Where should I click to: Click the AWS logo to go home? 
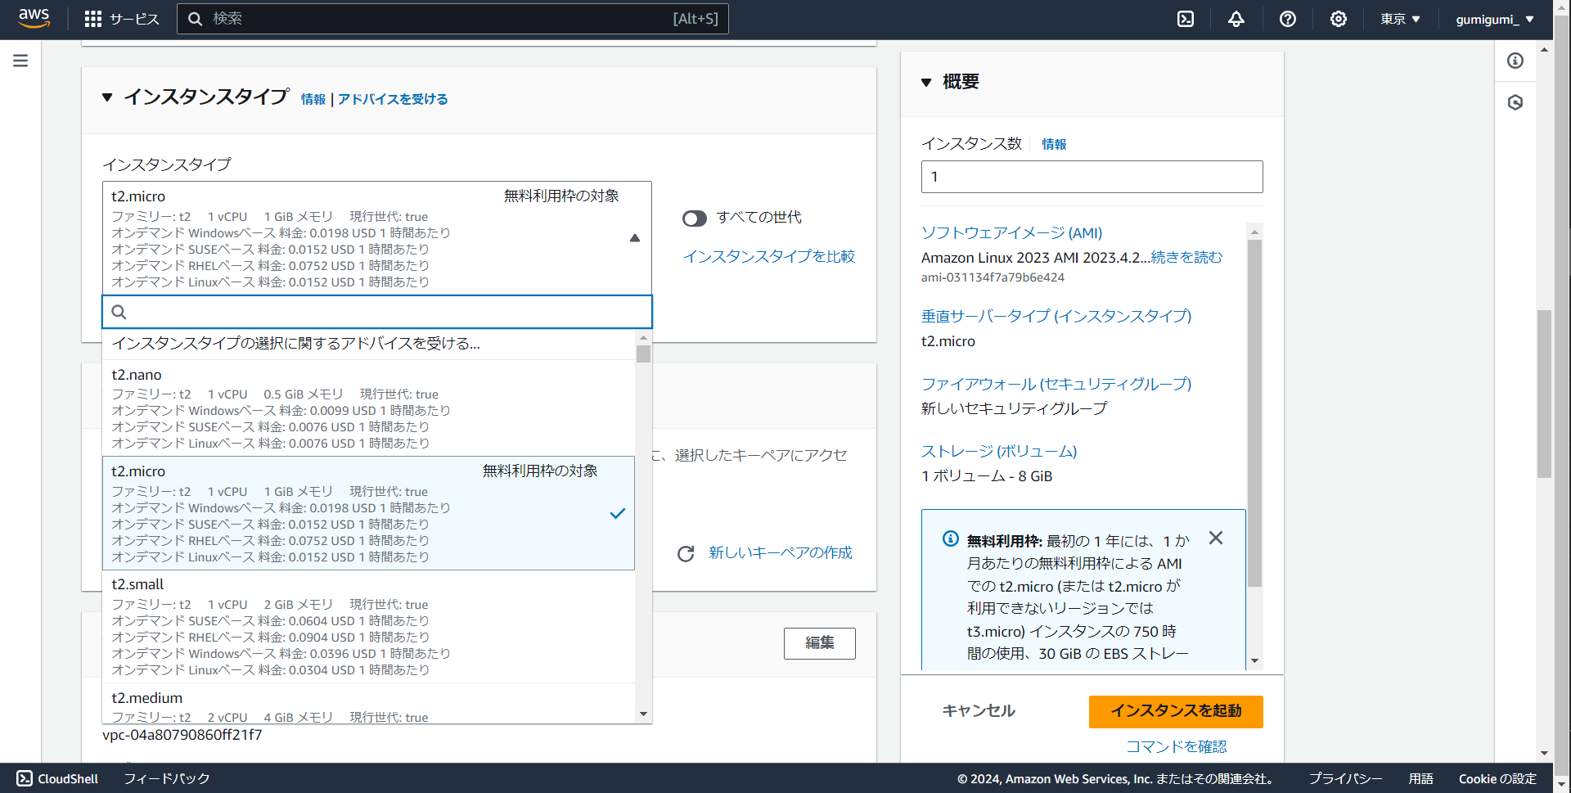click(34, 18)
